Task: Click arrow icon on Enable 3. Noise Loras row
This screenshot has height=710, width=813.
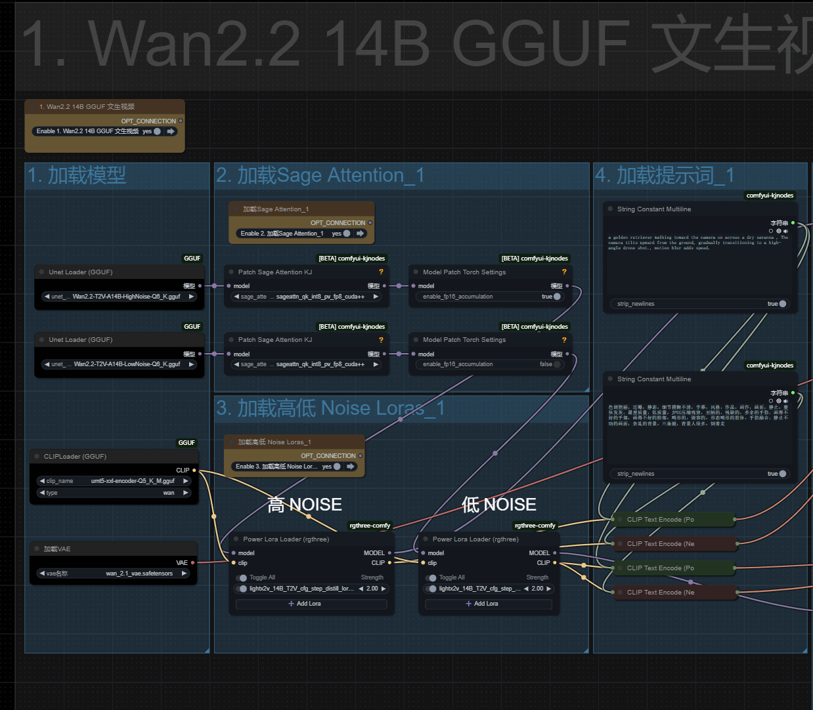Action: 351,467
